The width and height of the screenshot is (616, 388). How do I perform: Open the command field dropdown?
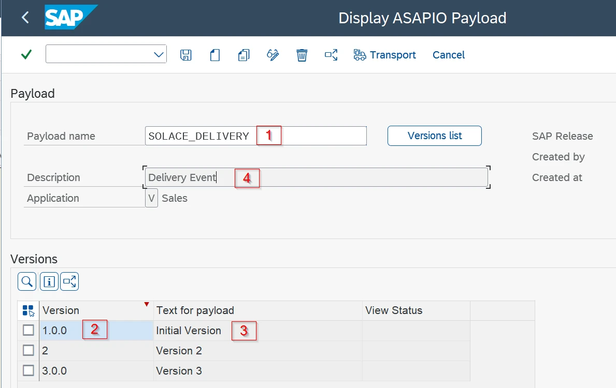[x=159, y=54]
